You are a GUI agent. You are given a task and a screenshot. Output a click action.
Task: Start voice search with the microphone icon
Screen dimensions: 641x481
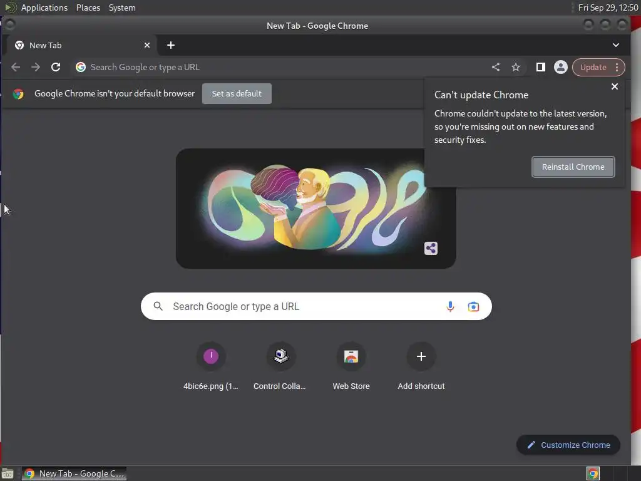[450, 306]
